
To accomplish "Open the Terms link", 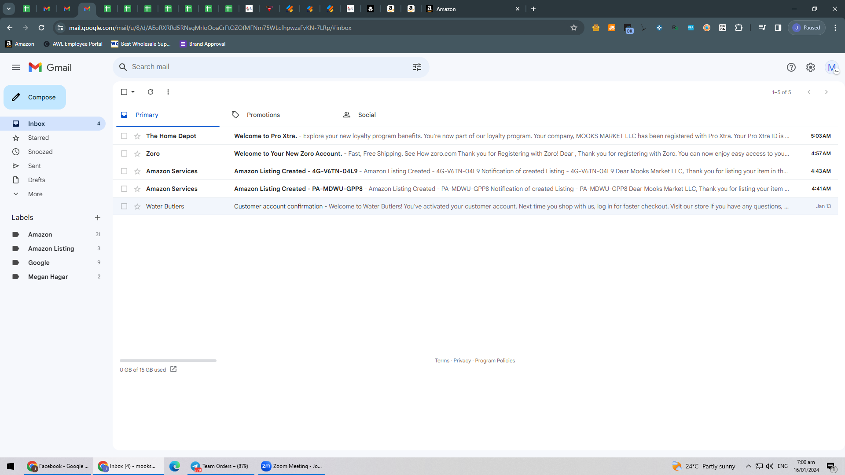I will tap(442, 361).
